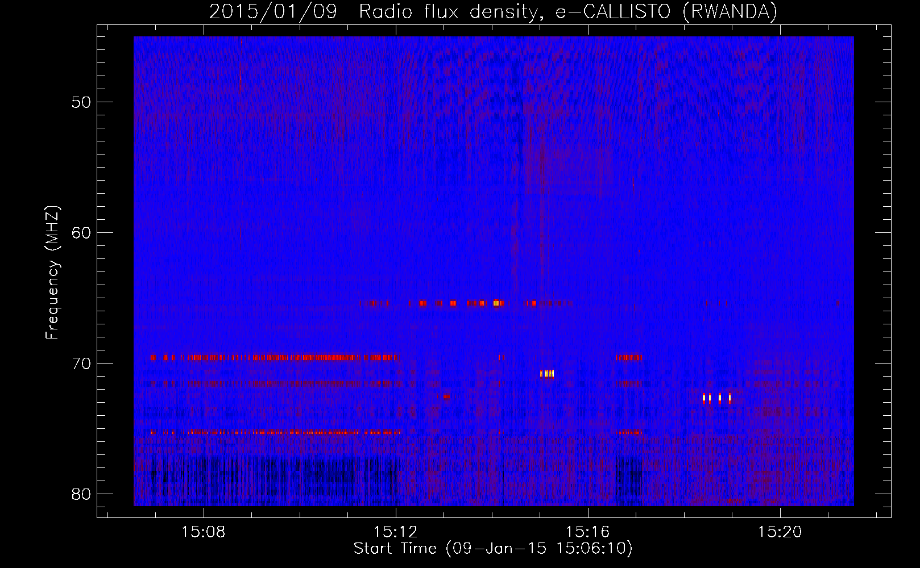The image size is (920, 568).
Task: Click the white-yellow spikes near 73 MHz after 15:18
Action: point(716,398)
